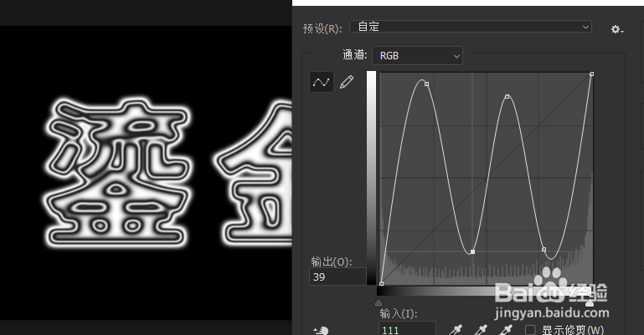Choose the gray point eyedropper
Image resolution: width=644 pixels, height=335 pixels.
(481, 330)
